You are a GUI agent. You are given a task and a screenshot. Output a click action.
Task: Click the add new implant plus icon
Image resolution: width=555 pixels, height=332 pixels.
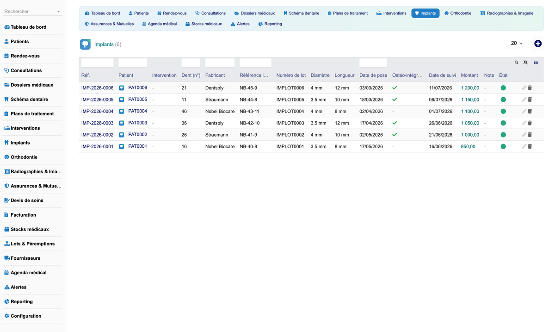[538, 44]
